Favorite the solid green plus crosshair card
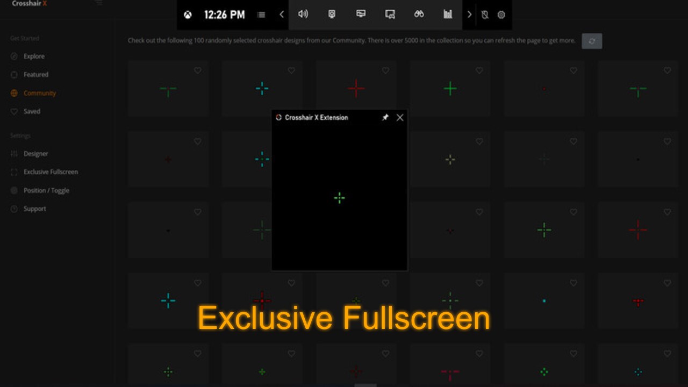This screenshot has height=387, width=688. click(479, 70)
